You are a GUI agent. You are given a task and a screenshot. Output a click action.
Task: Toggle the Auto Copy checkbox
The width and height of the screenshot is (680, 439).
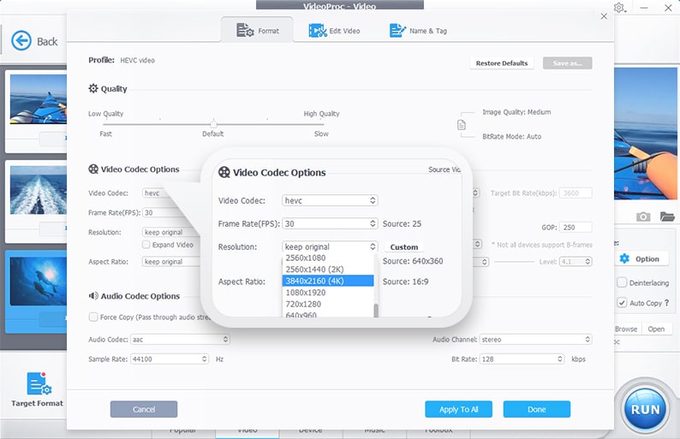622,302
